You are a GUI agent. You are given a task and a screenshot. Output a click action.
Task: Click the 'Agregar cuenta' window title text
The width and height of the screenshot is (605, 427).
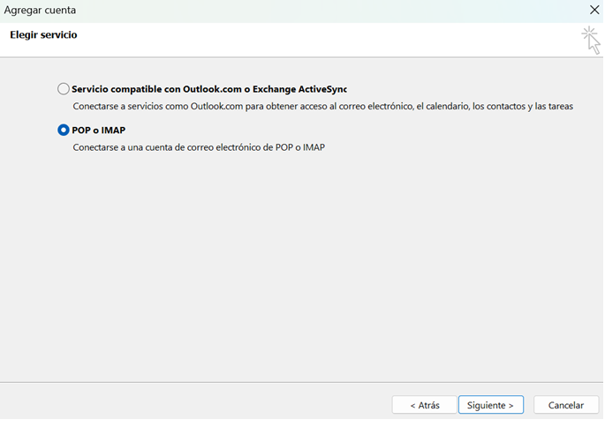tap(40, 10)
